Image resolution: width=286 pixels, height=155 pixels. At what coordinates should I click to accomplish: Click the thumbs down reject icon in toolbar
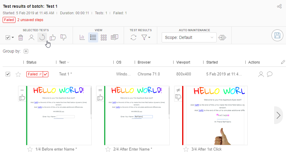click(x=63, y=37)
